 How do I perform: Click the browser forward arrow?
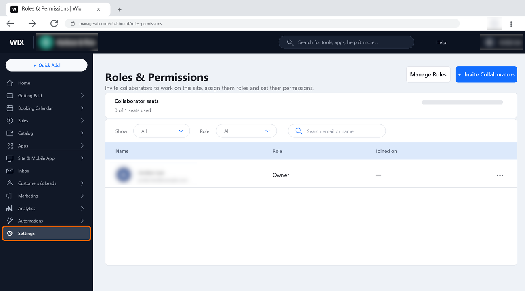pyautogui.click(x=32, y=23)
